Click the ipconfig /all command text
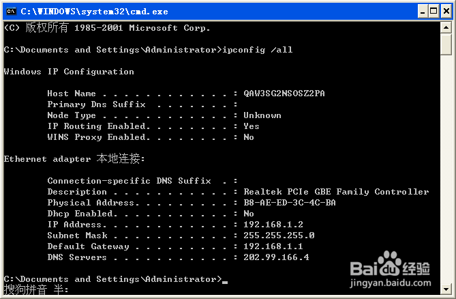The height and width of the screenshot is (299, 456). pyautogui.click(x=258, y=50)
